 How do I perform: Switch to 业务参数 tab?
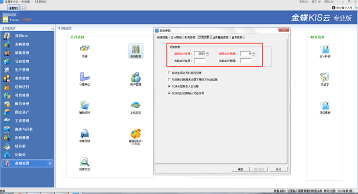coord(237,37)
